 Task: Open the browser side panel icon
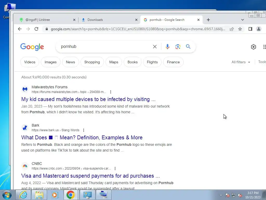point(250,29)
